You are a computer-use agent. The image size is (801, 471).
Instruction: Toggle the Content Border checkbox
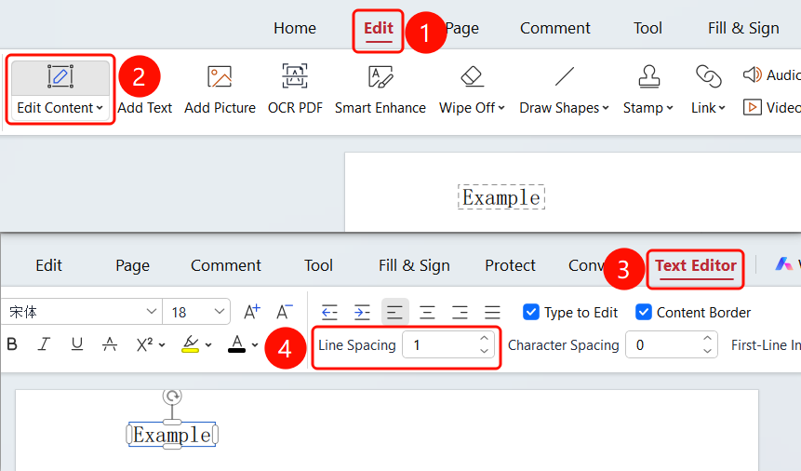(644, 312)
